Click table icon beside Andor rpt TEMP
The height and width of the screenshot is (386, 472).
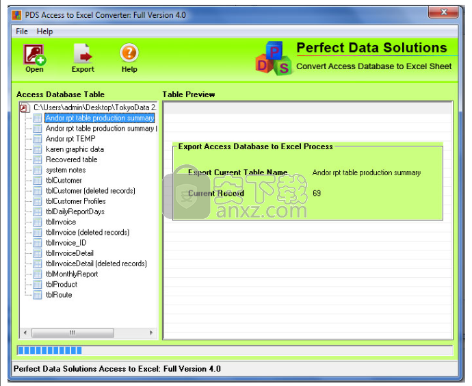pyautogui.click(x=38, y=139)
